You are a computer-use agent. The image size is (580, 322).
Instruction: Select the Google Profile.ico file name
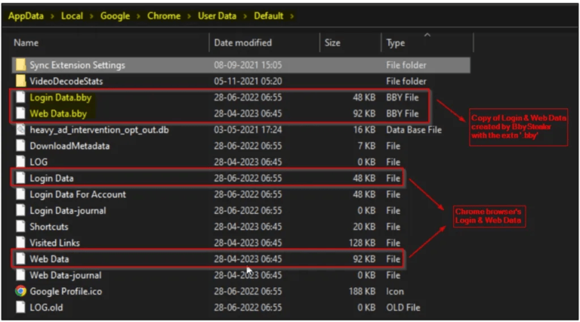[x=66, y=292]
